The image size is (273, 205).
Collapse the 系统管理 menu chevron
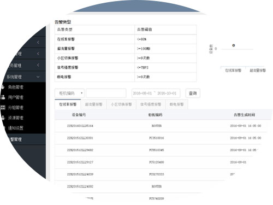[x=38, y=77]
